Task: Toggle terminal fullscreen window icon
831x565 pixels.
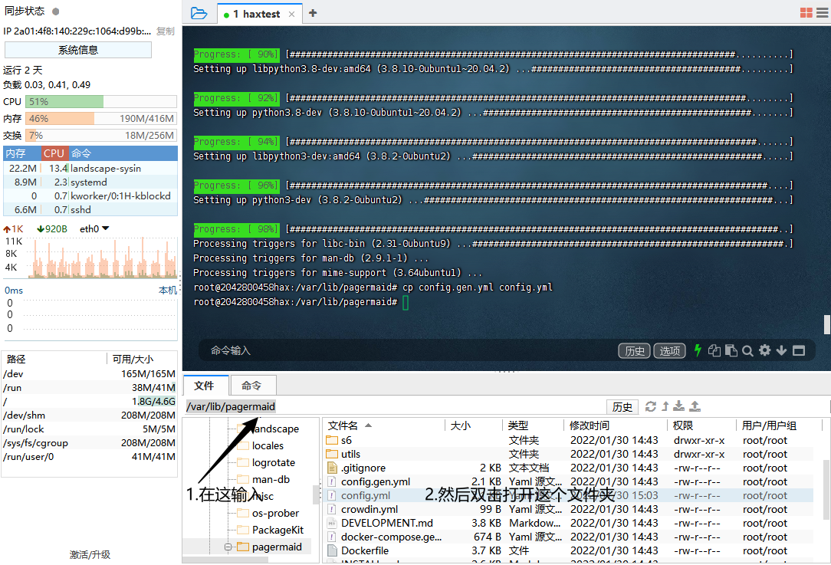Action: tap(799, 350)
